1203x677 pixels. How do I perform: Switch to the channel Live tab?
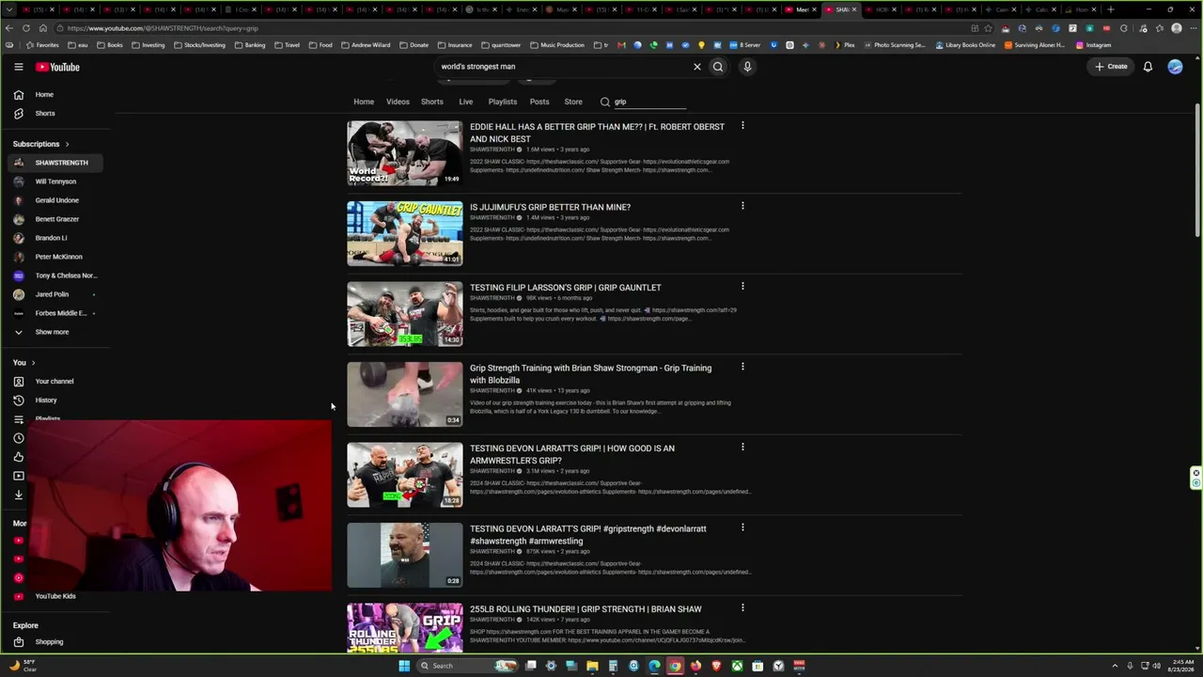click(x=465, y=102)
